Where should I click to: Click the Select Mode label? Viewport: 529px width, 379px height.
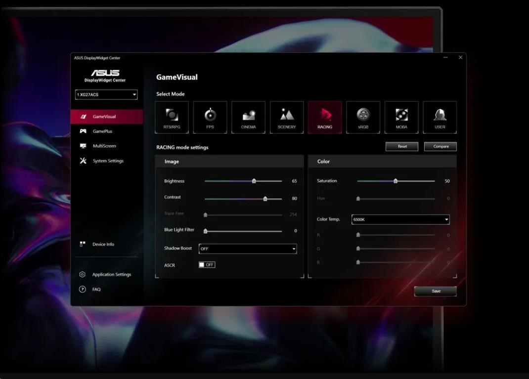pyautogui.click(x=171, y=94)
